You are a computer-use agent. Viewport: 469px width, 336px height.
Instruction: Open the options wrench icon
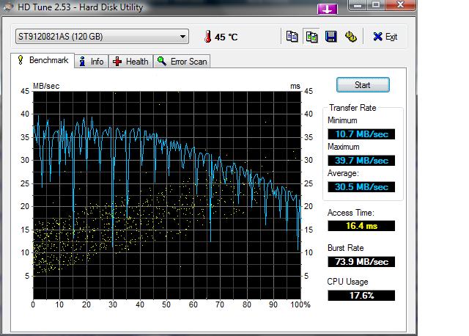point(350,37)
